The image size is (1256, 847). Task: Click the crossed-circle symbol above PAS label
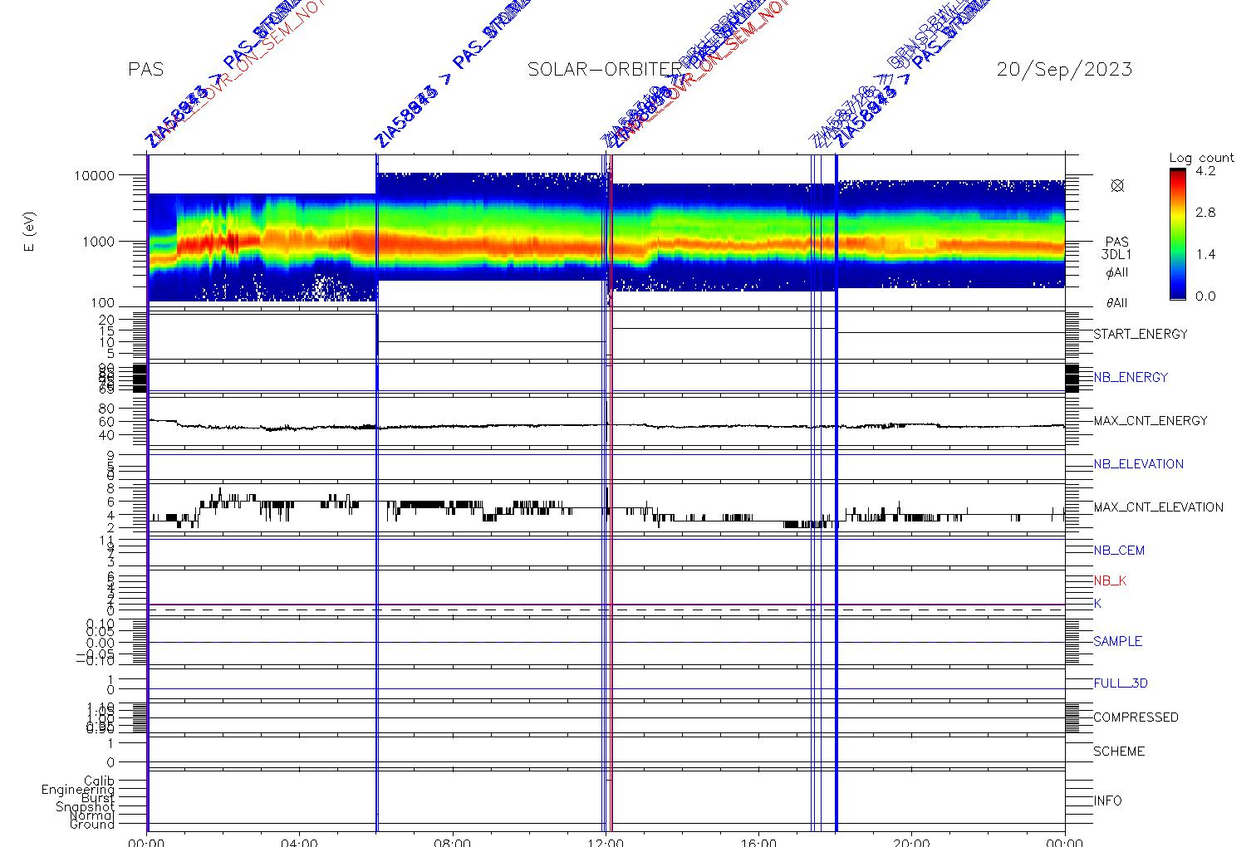pos(1117,185)
